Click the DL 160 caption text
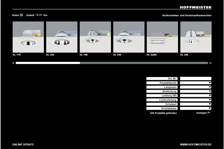The image size is (224, 149). (84, 55)
